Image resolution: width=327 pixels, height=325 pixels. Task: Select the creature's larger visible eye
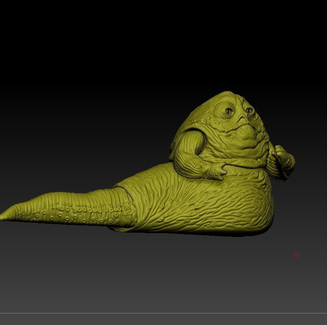[x=229, y=112]
